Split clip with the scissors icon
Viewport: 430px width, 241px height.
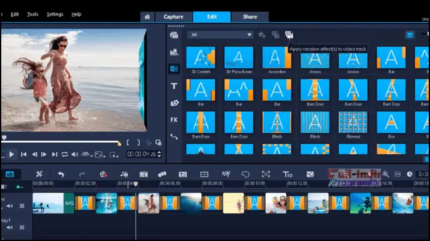coord(148,143)
